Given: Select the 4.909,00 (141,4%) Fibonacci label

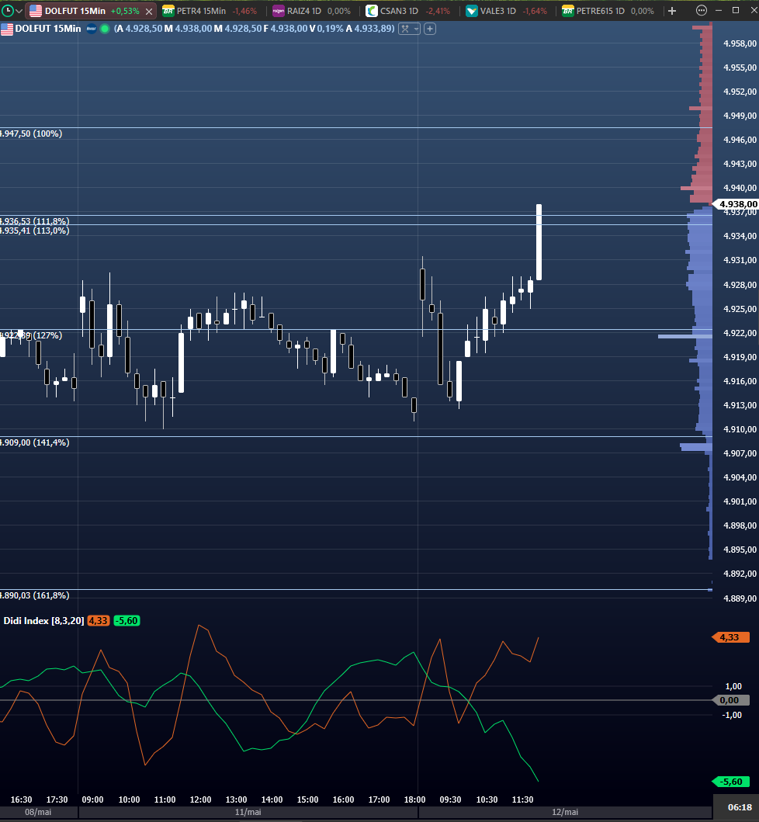Looking at the screenshot, I should 35,442.
